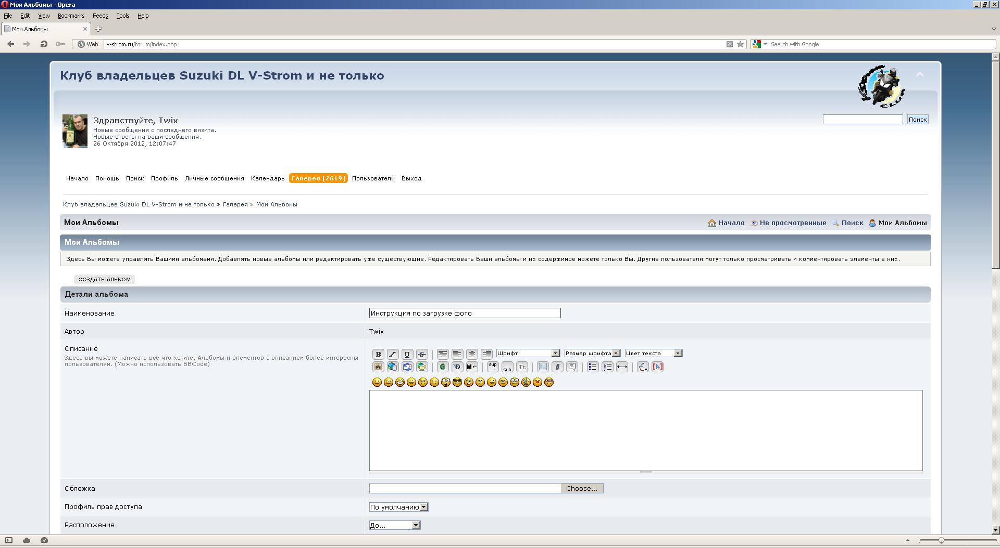Click the СОЗДАТЬ АЛЬБОМ button
This screenshot has width=1000, height=548.
pyautogui.click(x=104, y=279)
